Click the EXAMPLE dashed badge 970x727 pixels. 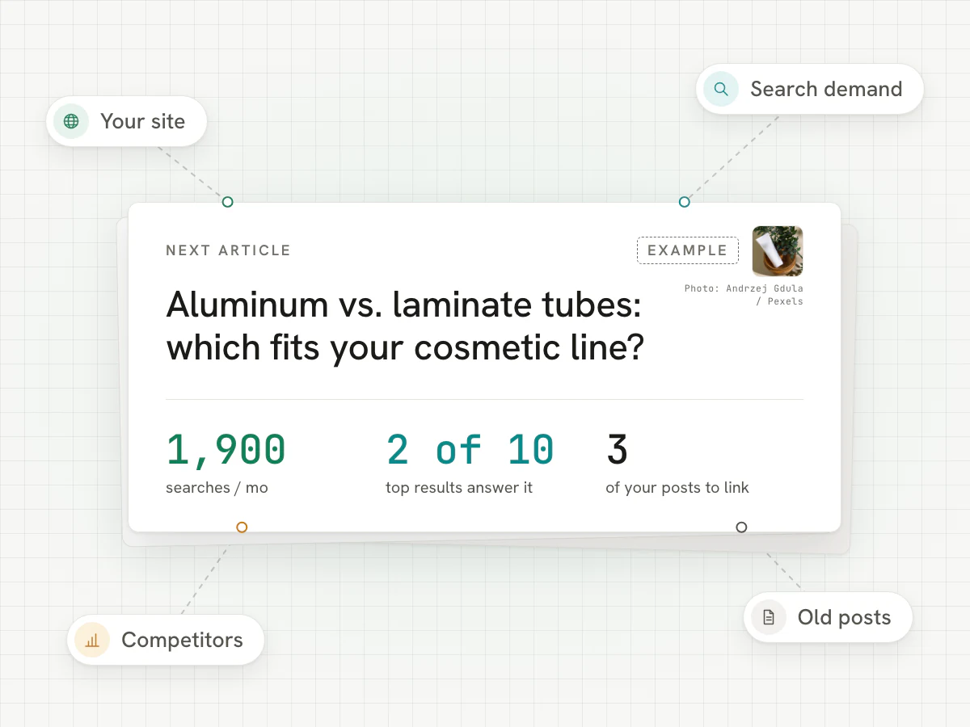pyautogui.click(x=688, y=250)
